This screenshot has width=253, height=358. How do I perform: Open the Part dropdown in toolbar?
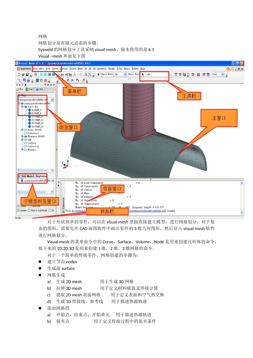[223, 75]
